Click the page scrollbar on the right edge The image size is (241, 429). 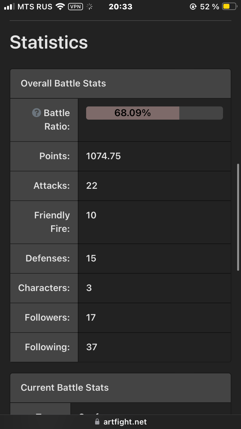(x=238, y=217)
